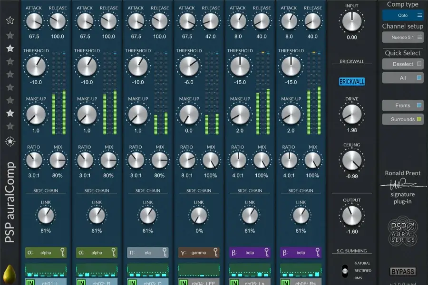Click the ch01 MIX knob showing 80%
428x285 pixels.
(58, 160)
